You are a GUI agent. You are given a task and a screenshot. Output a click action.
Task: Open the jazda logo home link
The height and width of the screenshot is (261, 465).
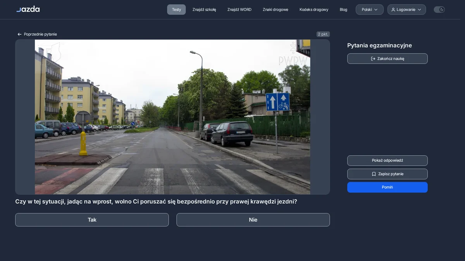click(x=28, y=9)
